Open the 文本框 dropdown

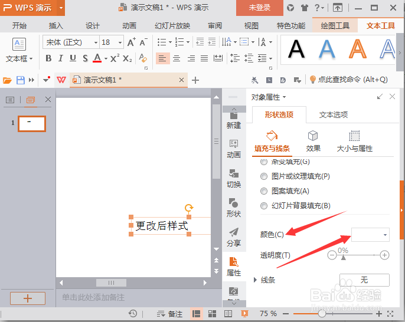[19, 59]
